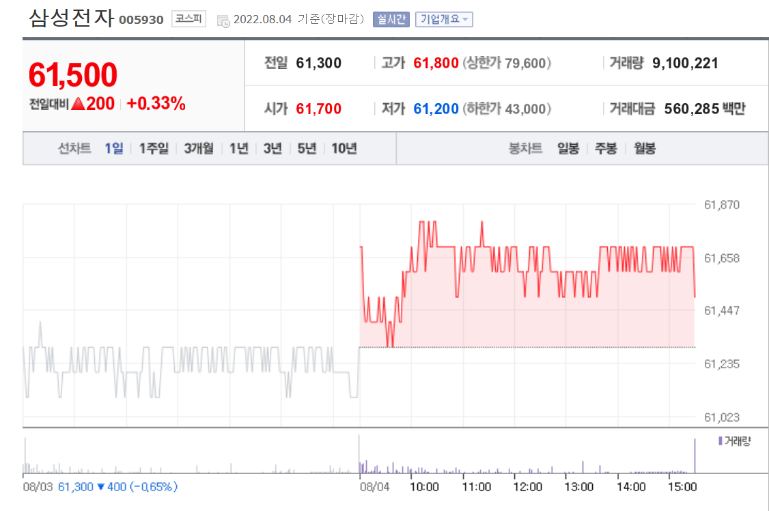Click the stock code 005930
Viewport: 769px width, 511px height.
tap(141, 20)
